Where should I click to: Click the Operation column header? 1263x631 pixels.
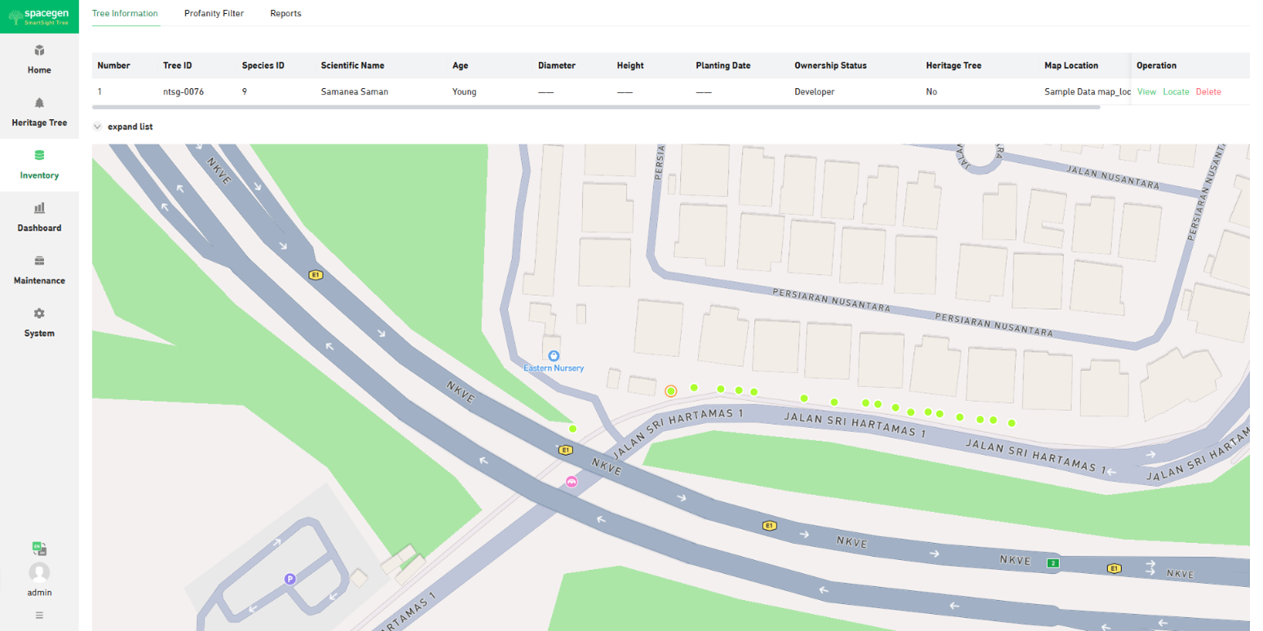click(1156, 65)
